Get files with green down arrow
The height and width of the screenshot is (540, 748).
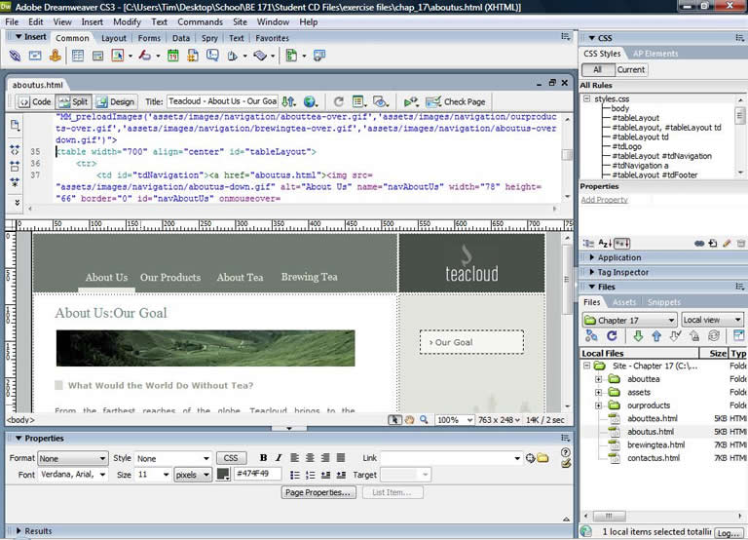(638, 335)
